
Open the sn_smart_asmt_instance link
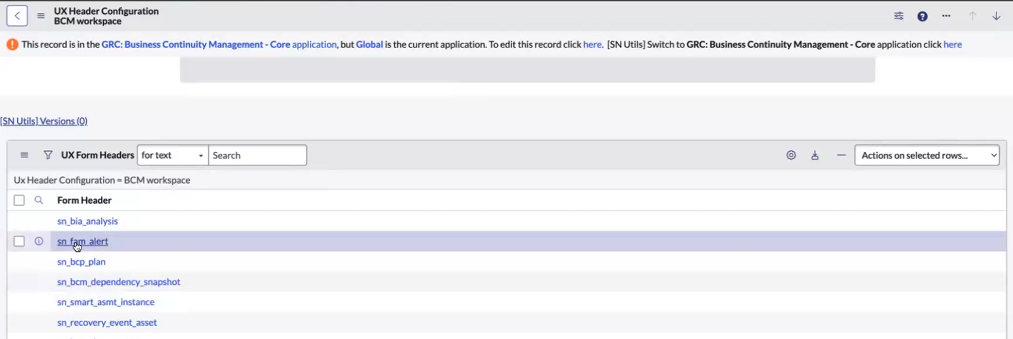click(106, 302)
